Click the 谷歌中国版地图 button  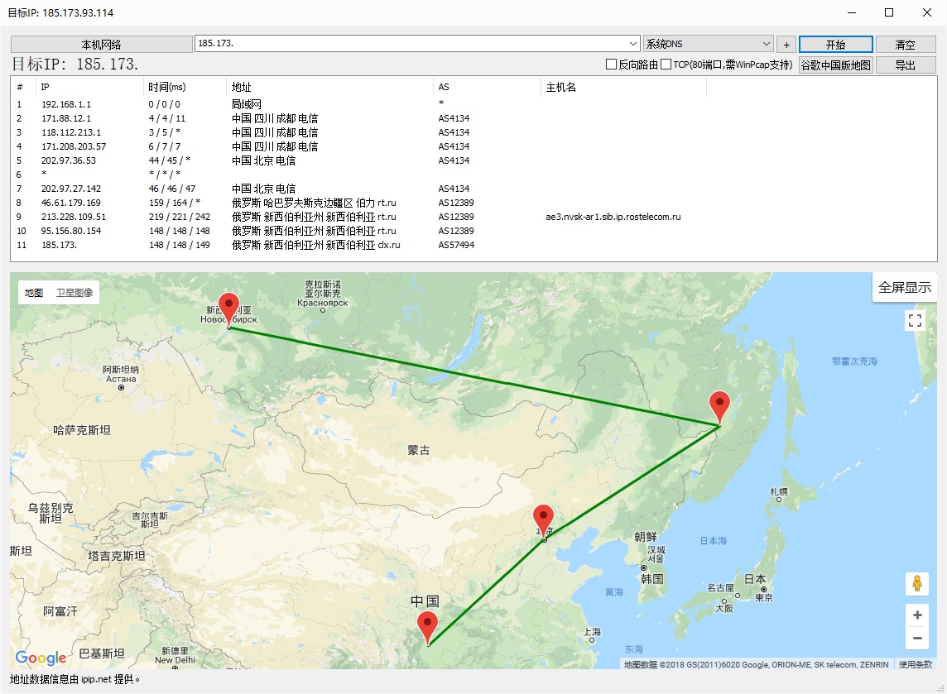[x=836, y=65]
